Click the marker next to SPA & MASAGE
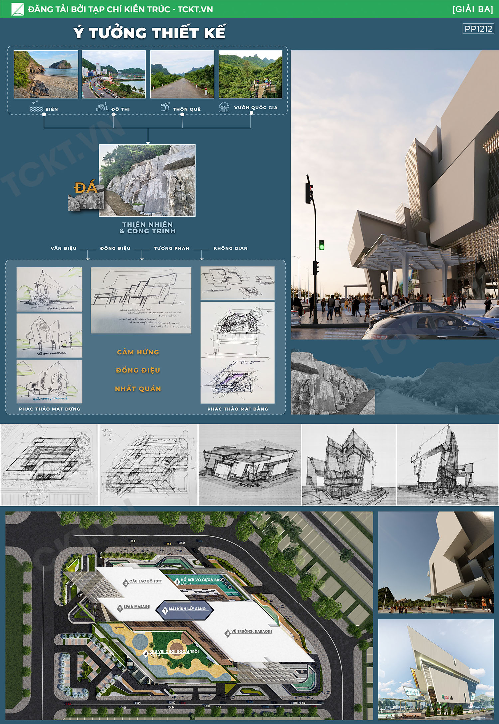The height and width of the screenshot is (724, 499). (120, 608)
